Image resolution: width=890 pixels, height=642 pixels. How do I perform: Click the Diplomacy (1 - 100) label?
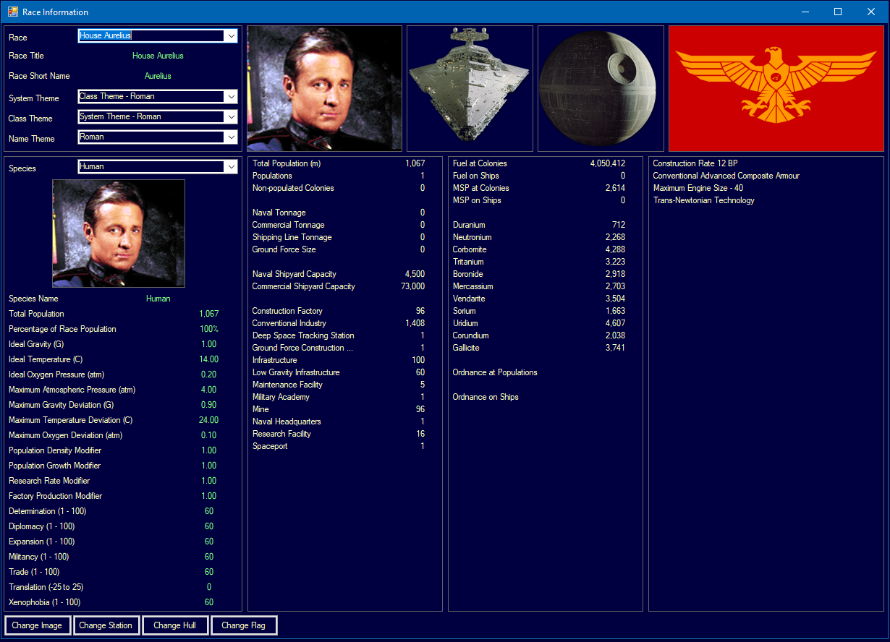[42, 526]
